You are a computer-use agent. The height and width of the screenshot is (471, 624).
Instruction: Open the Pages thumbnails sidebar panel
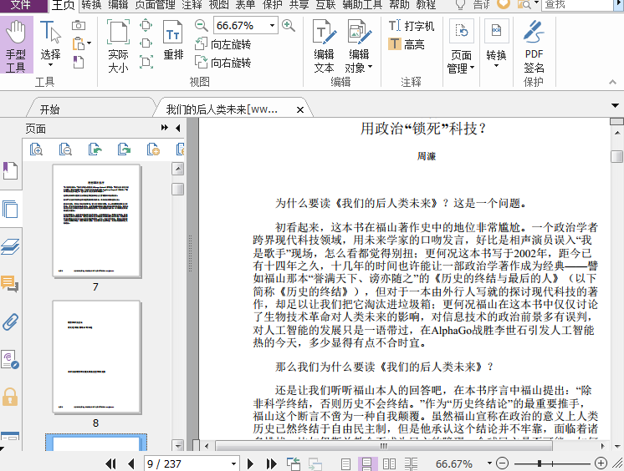pos(10,209)
